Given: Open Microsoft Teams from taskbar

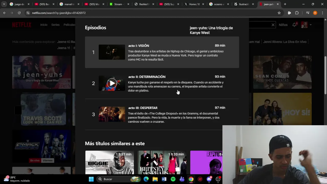Looking at the screenshot, I should tap(182, 179).
